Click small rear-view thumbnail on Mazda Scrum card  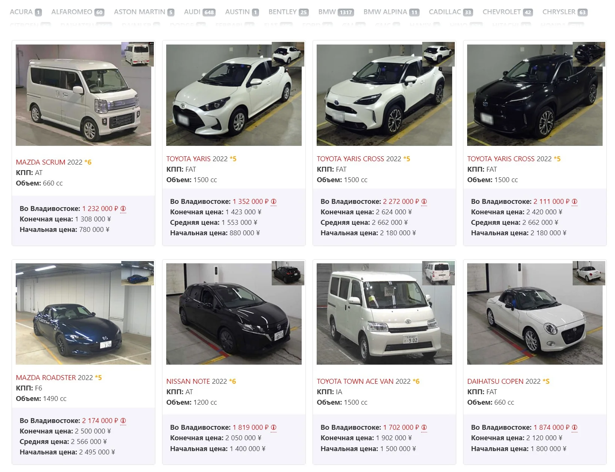[x=137, y=54]
